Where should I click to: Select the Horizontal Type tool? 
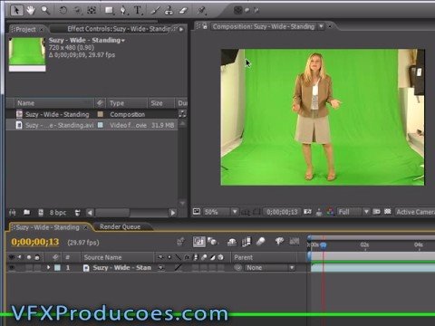(x=138, y=11)
